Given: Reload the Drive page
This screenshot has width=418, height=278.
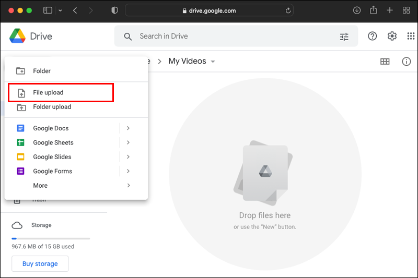Looking at the screenshot, I should [288, 10].
